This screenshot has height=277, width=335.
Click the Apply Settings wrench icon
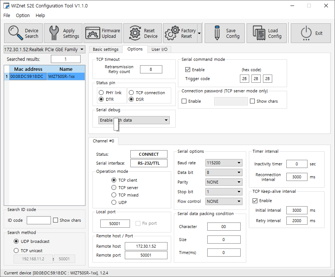54,33
